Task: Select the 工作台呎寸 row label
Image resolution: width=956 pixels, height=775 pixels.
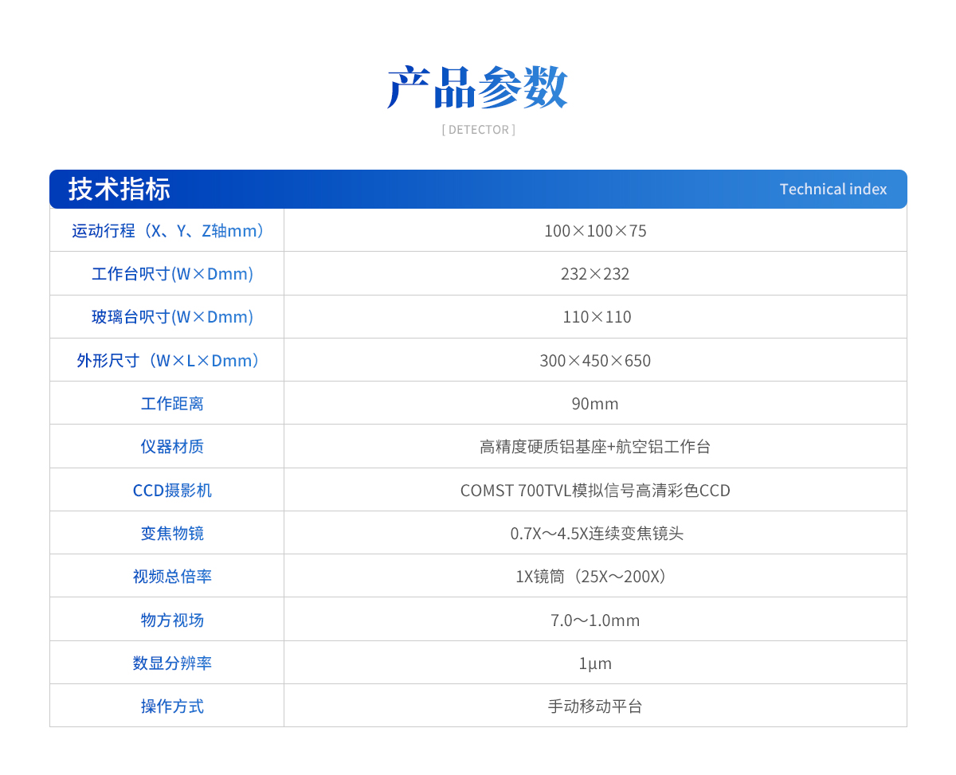Action: pyautogui.click(x=172, y=274)
